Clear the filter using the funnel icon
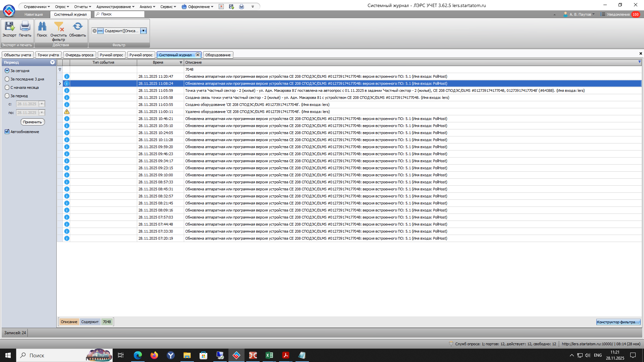The height and width of the screenshot is (362, 644). 59,27
